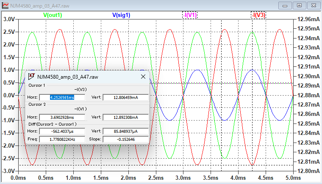
Task: Close the NJM4580_amp_03_A47.raw waveform window
Action: (x=313, y=5)
